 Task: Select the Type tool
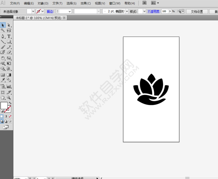point(9,37)
